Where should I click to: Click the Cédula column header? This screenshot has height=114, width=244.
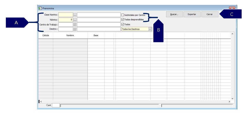pyautogui.click(x=46, y=36)
